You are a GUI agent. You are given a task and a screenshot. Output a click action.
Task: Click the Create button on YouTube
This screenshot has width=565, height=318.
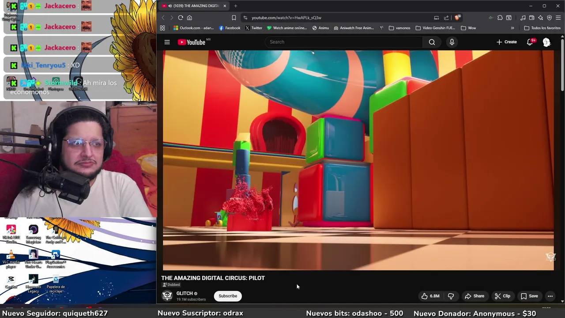pos(506,42)
